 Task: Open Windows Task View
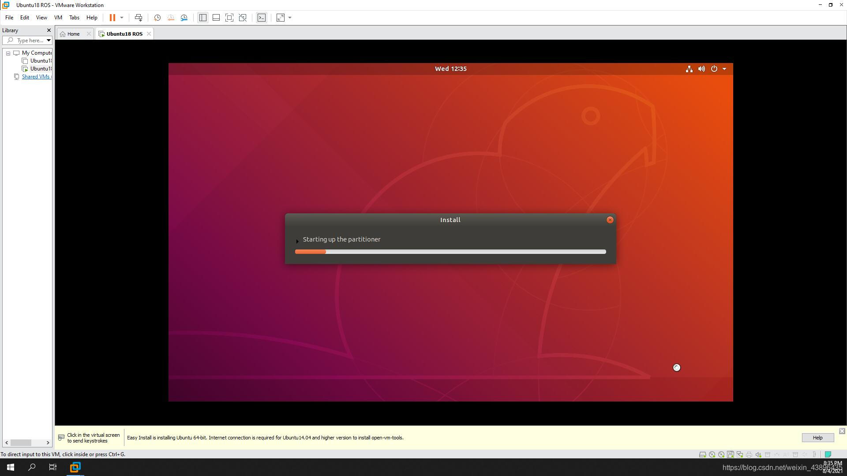53,467
